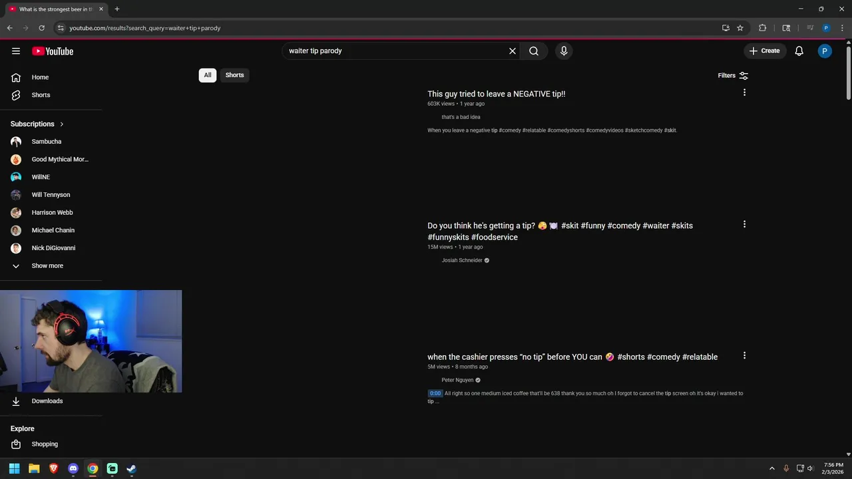The width and height of the screenshot is (852, 479).
Task: Open "Do you think he's getting a tip?" video
Action: 560,232
